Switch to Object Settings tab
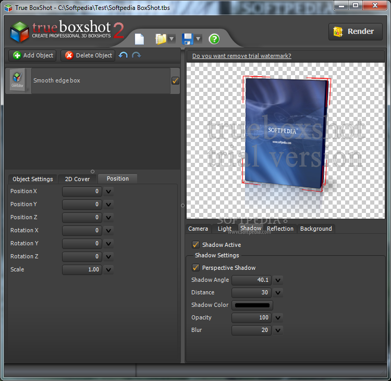Image resolution: width=391 pixels, height=381 pixels. point(33,179)
